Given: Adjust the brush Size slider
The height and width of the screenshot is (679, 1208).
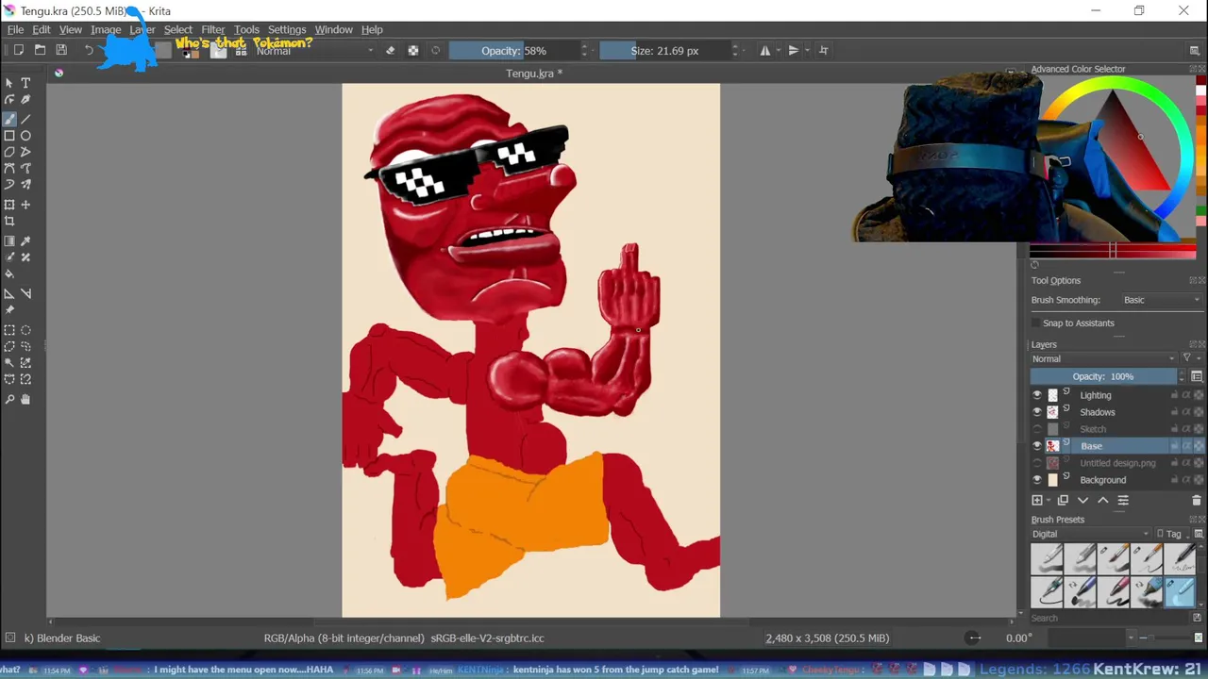Looking at the screenshot, I should [664, 50].
